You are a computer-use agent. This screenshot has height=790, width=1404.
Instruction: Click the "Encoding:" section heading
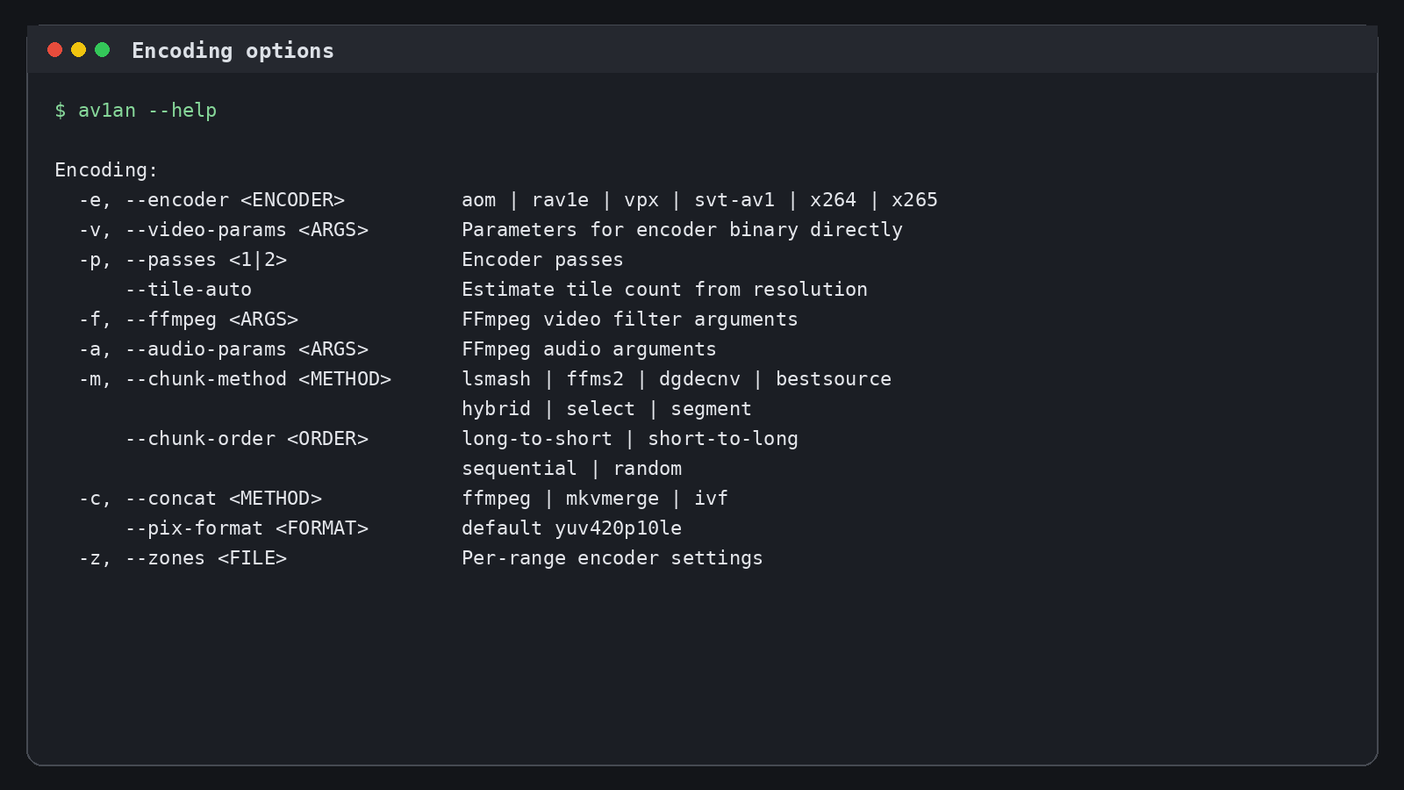click(x=106, y=170)
